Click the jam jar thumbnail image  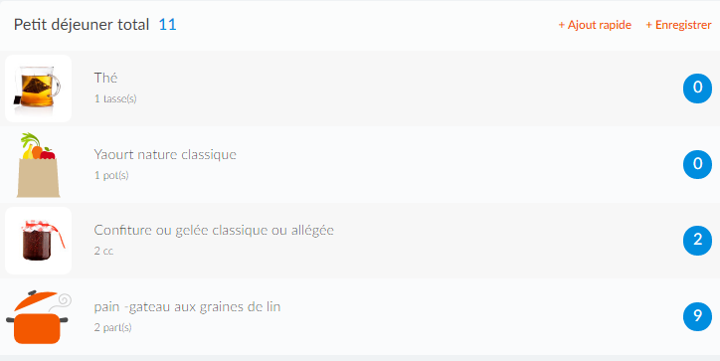[38, 241]
